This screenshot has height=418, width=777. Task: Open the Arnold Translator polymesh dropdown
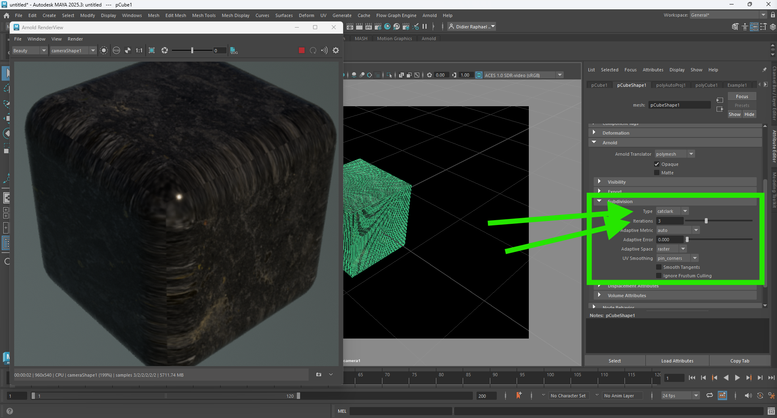(x=675, y=154)
